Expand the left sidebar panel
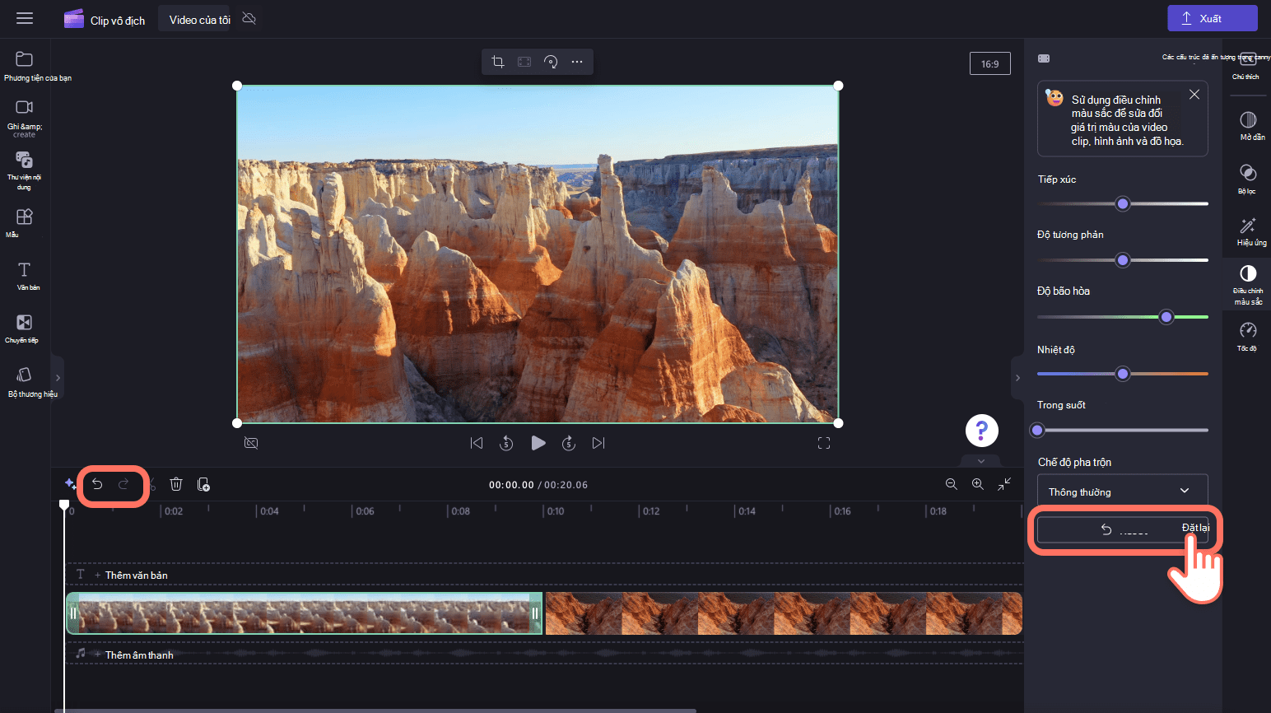 58,378
